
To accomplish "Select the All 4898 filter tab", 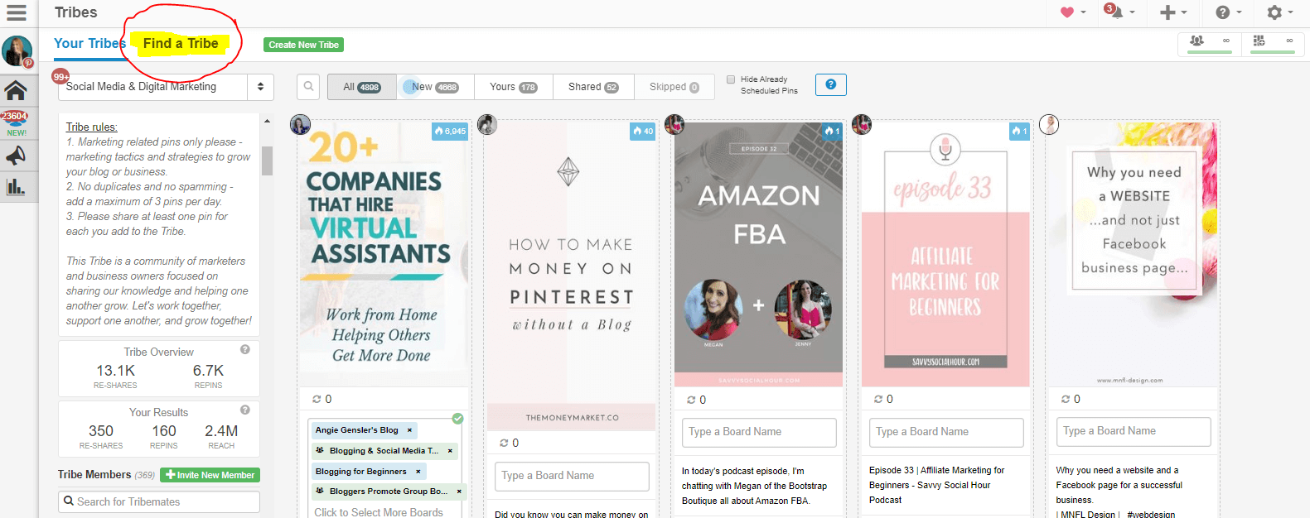I will (x=361, y=87).
